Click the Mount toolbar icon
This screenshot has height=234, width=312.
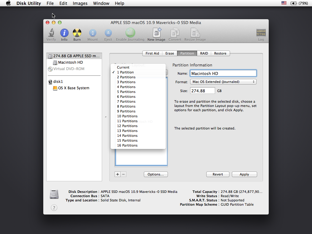93,33
